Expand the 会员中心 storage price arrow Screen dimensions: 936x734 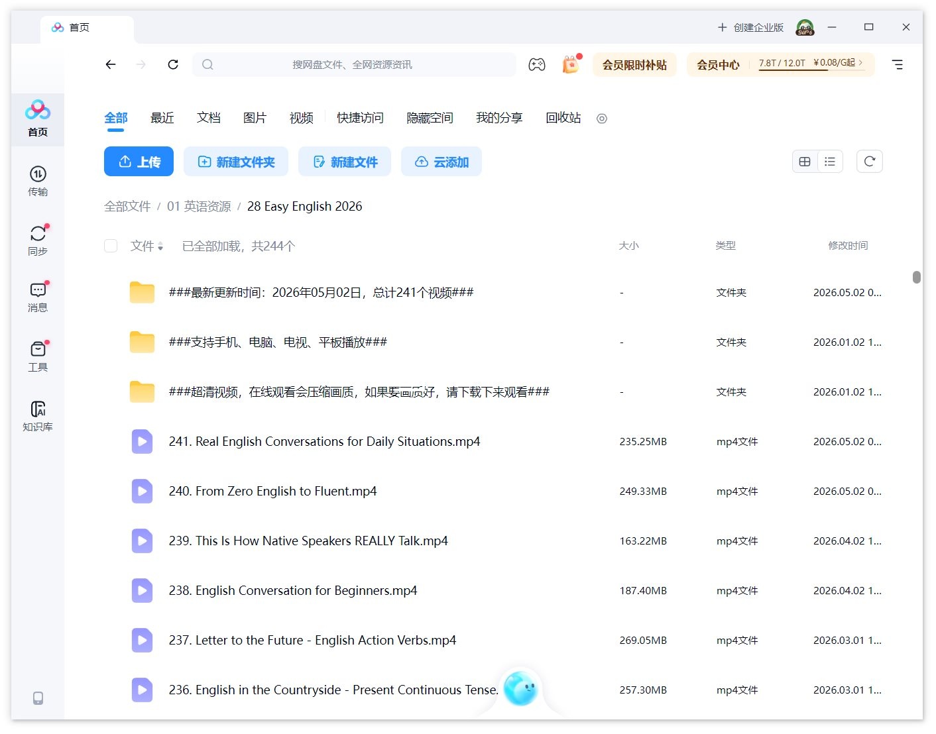(x=861, y=62)
